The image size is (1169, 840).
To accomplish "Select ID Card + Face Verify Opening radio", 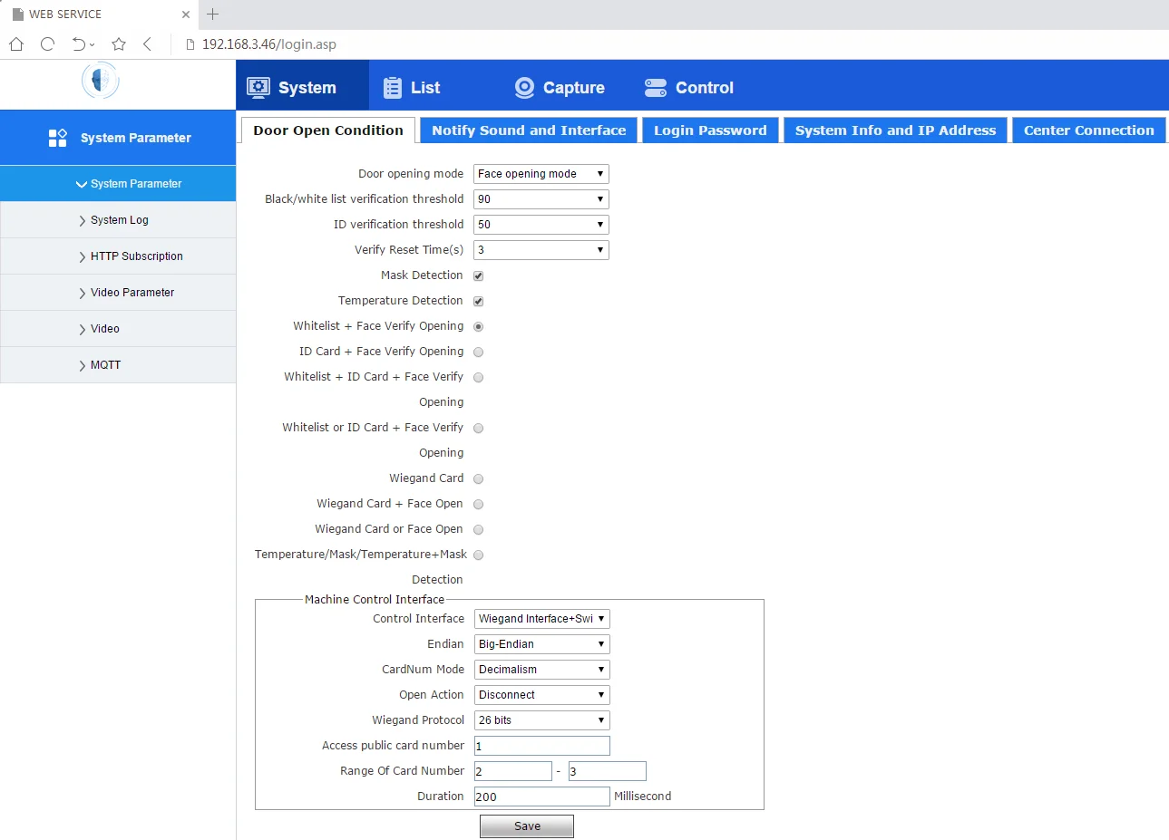I will (x=478, y=352).
